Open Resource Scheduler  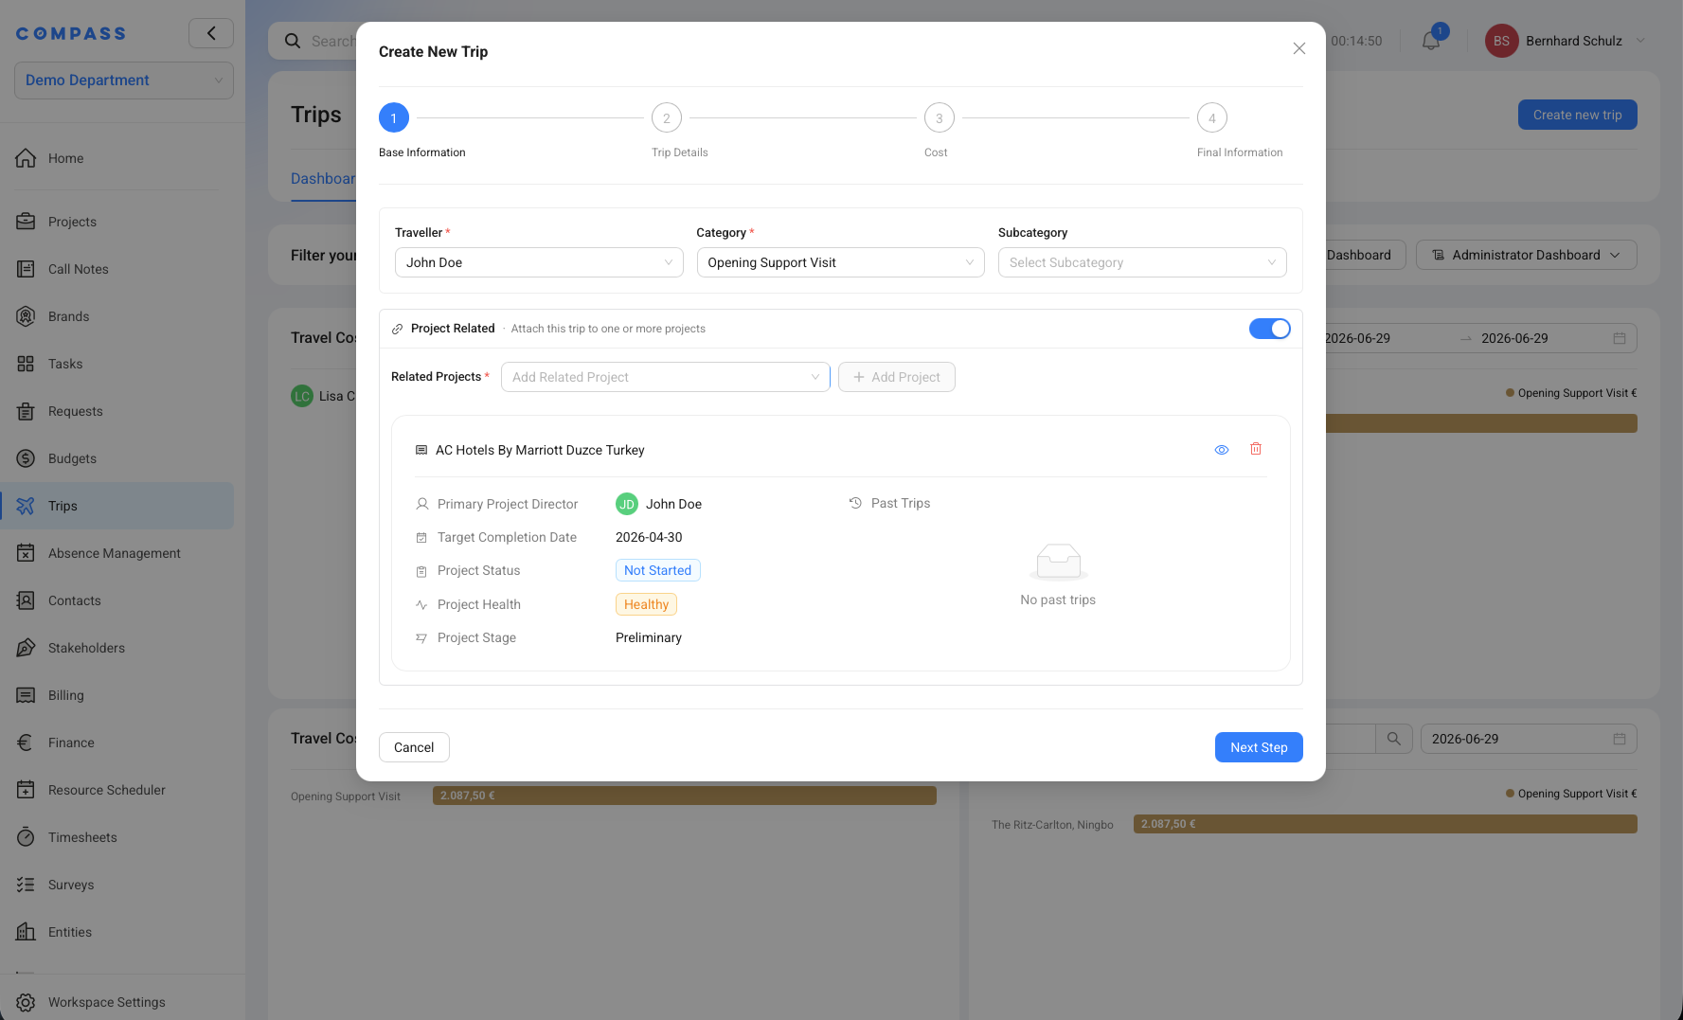(116, 790)
